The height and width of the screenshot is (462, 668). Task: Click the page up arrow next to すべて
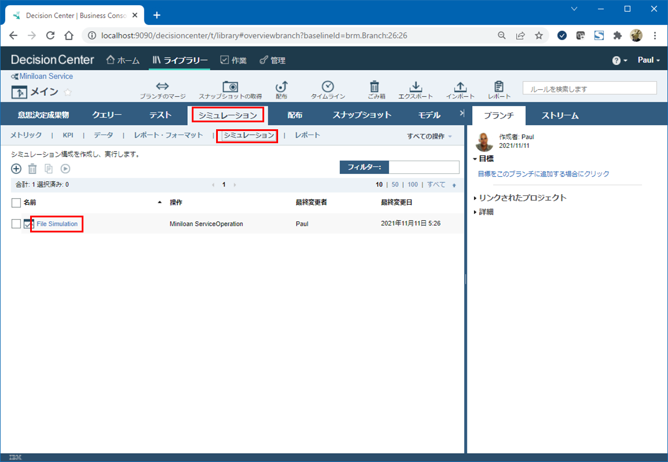point(454,185)
